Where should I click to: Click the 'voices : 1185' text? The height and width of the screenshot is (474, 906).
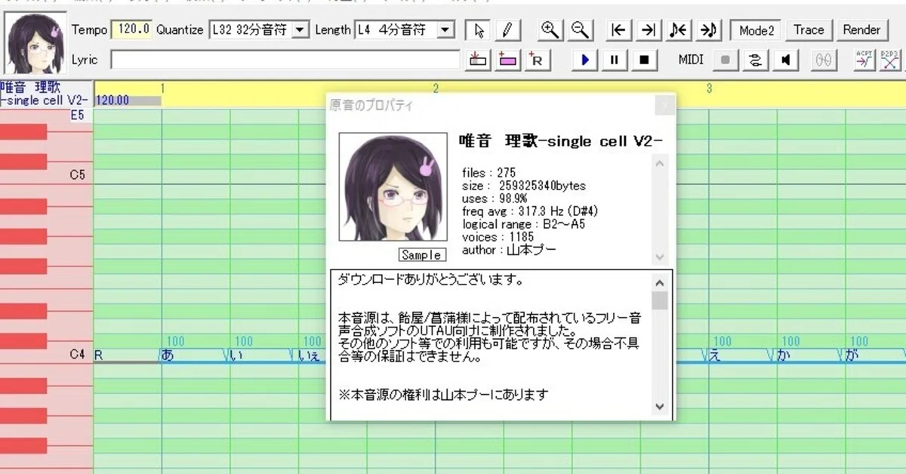497,237
